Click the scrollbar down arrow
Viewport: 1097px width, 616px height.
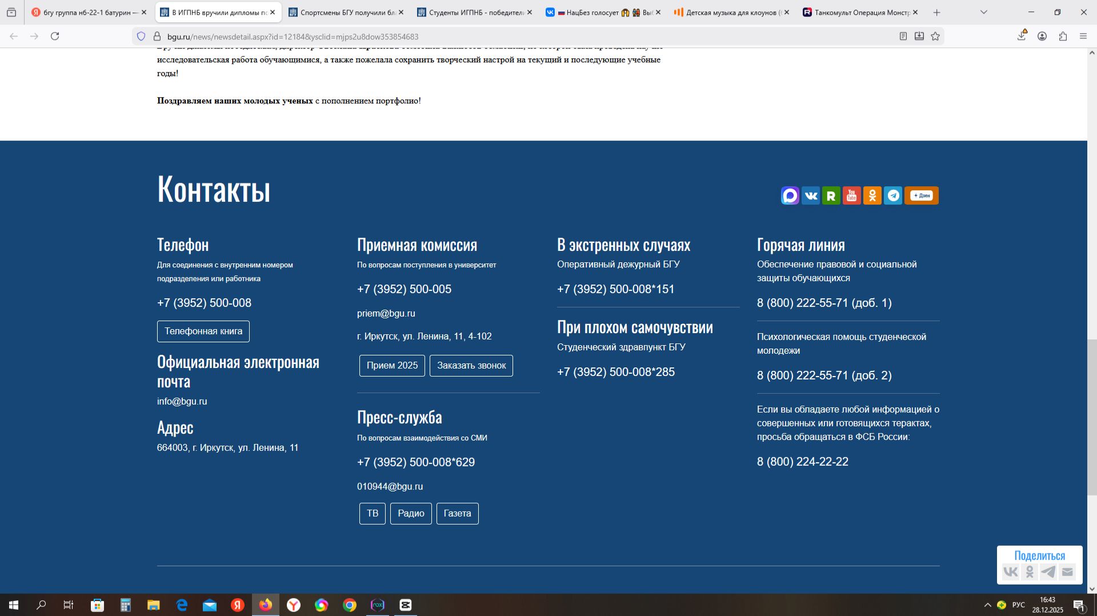click(1092, 589)
